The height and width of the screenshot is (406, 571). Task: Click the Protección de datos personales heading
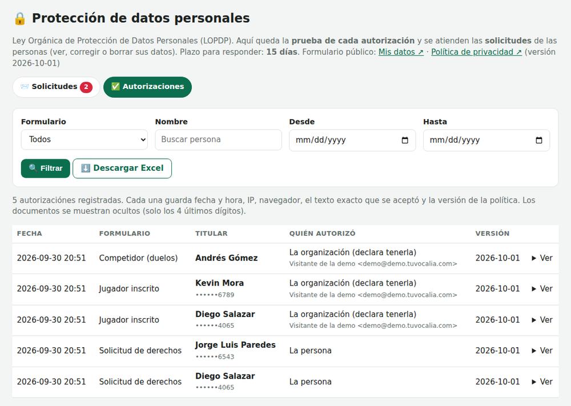point(141,18)
